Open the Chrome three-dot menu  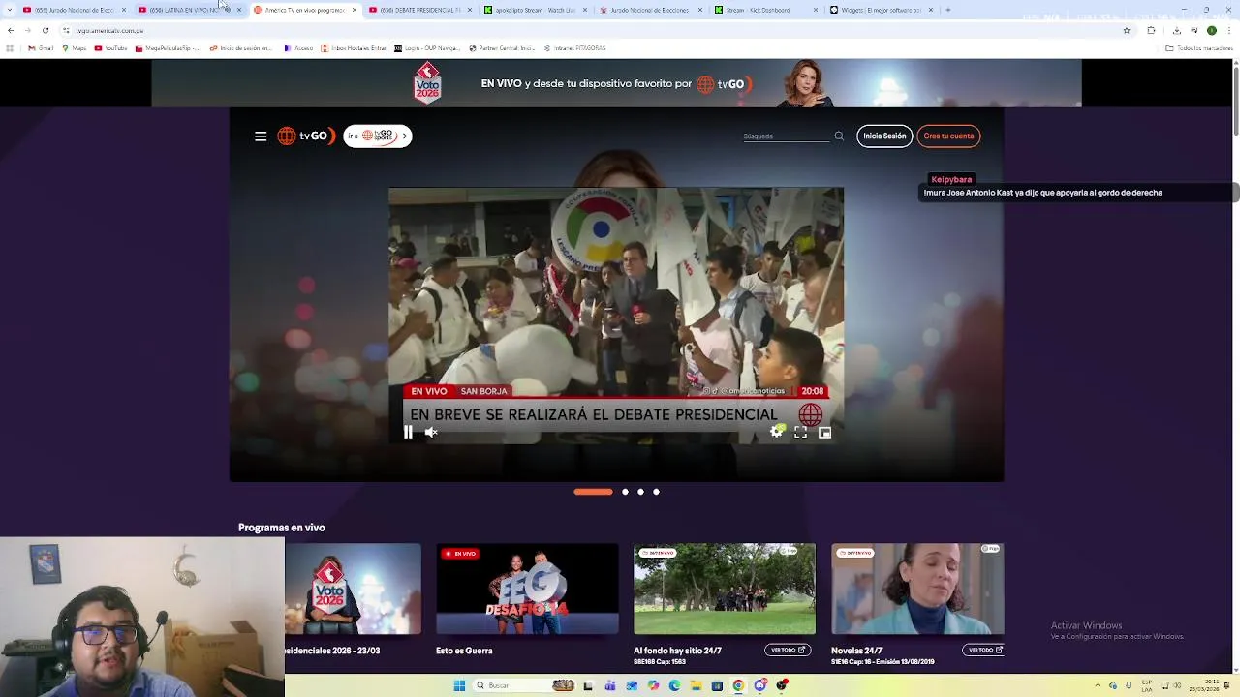tap(1228, 30)
